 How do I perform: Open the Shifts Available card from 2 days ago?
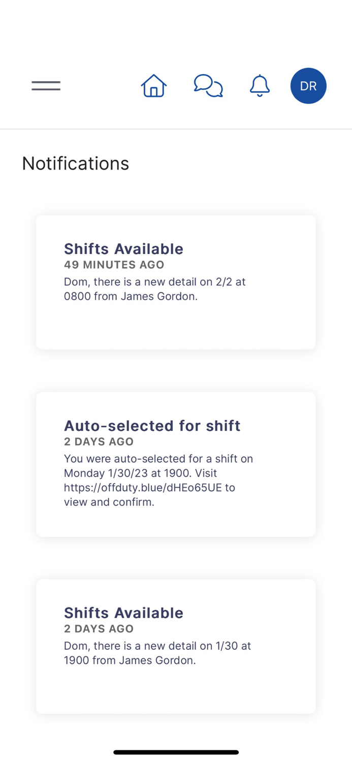175,646
